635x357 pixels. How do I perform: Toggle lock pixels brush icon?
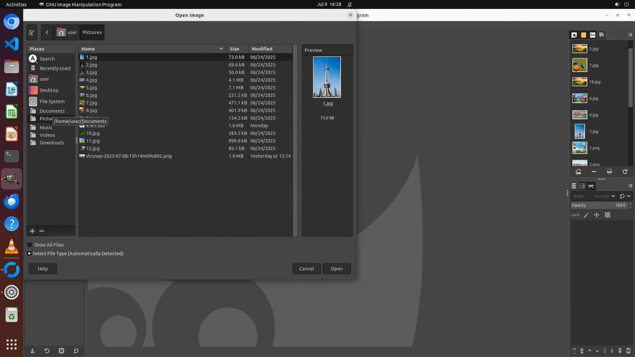(586, 215)
